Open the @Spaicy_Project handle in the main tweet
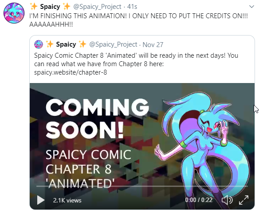Screen dimensions: 259x214 click(x=97, y=7)
